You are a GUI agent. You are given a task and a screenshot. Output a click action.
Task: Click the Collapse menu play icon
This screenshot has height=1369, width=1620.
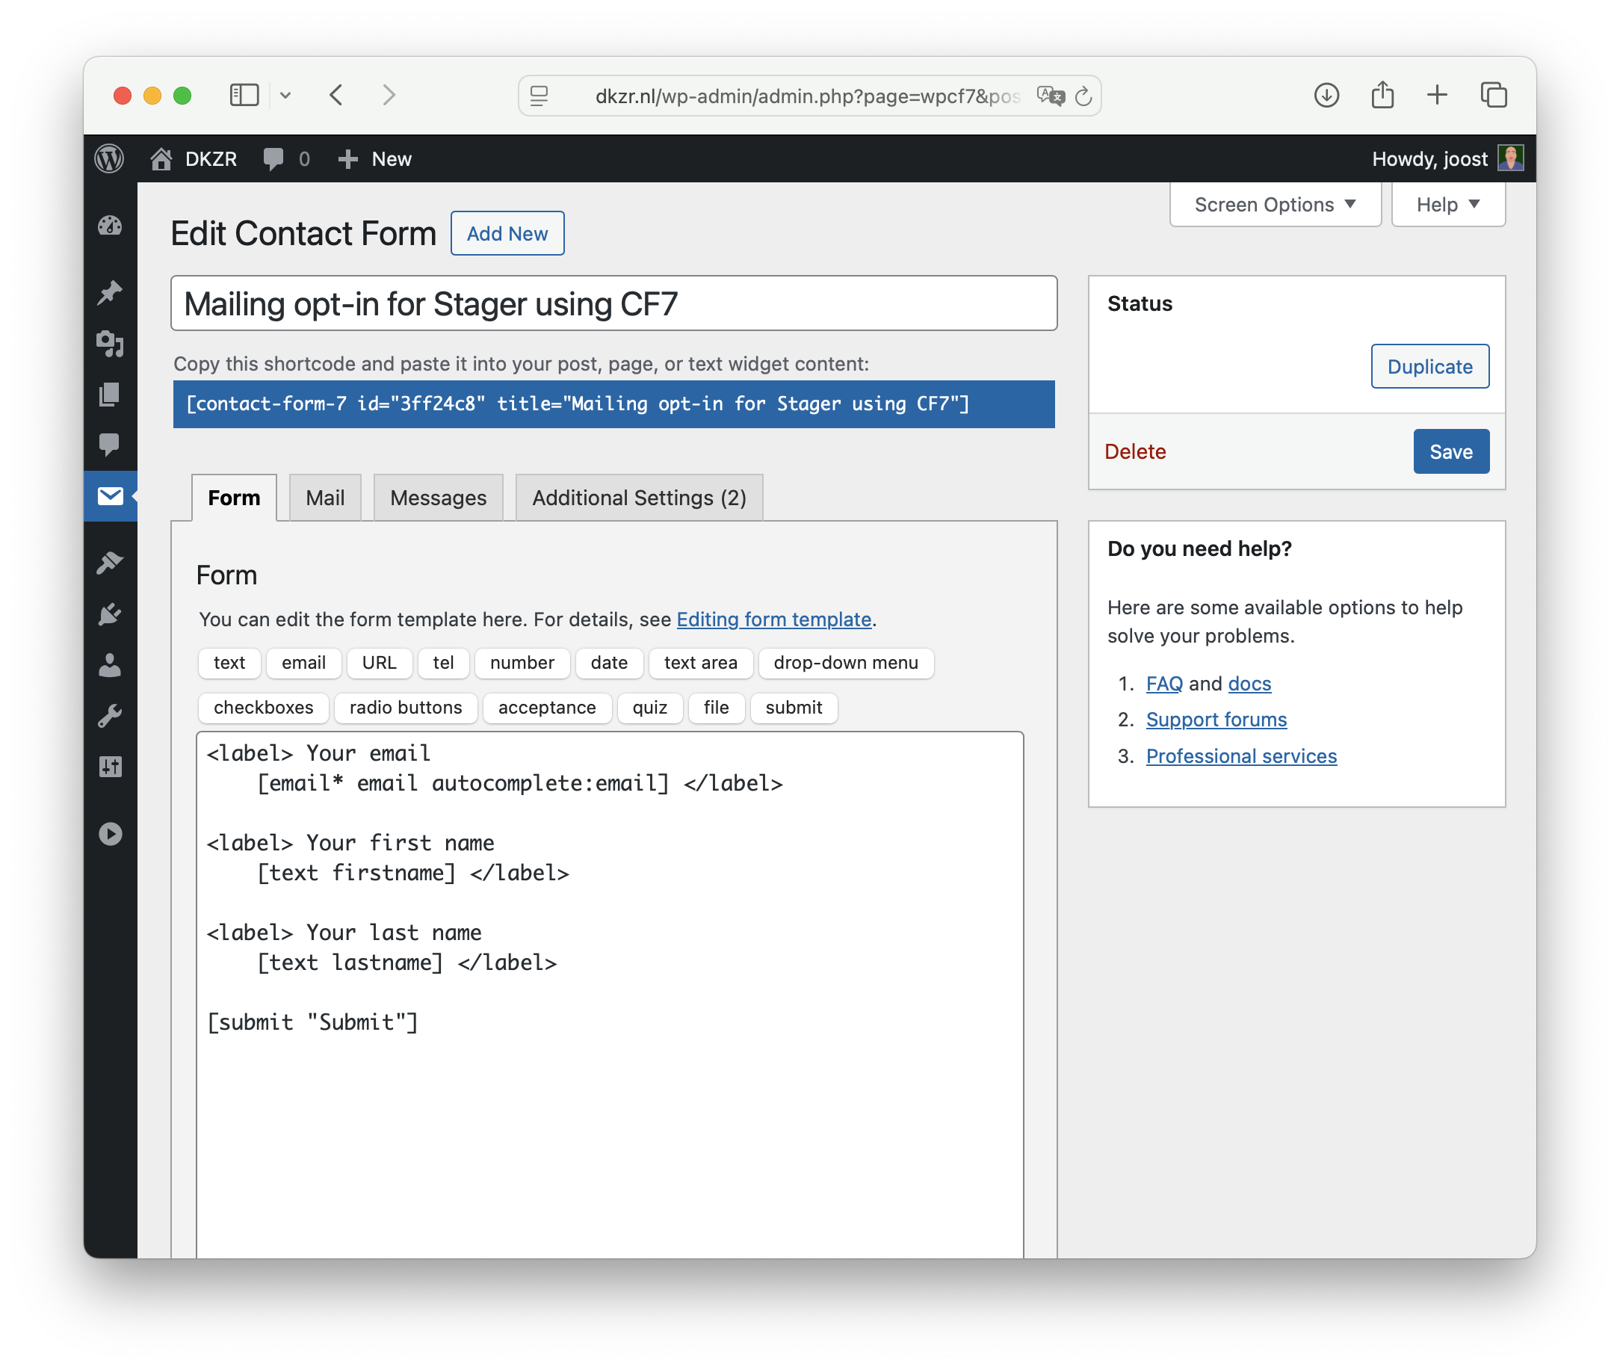(x=110, y=833)
